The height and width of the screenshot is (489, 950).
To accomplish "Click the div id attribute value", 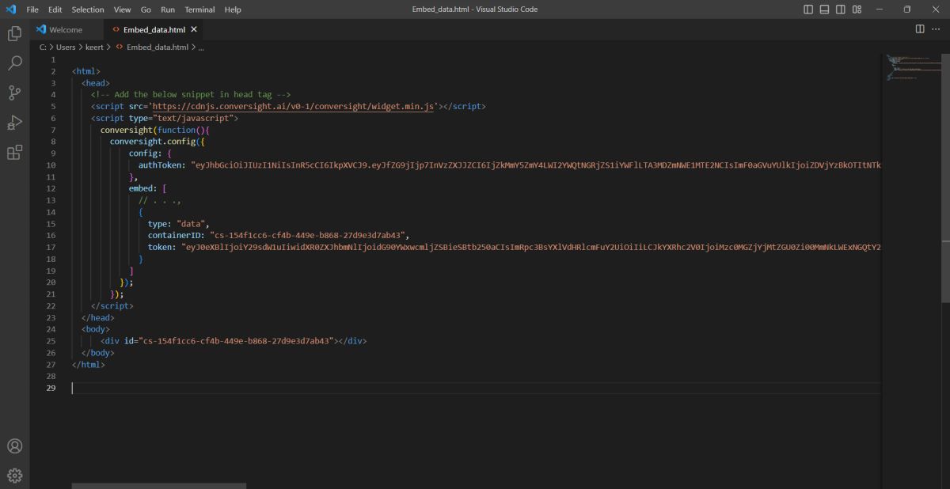I will point(237,341).
